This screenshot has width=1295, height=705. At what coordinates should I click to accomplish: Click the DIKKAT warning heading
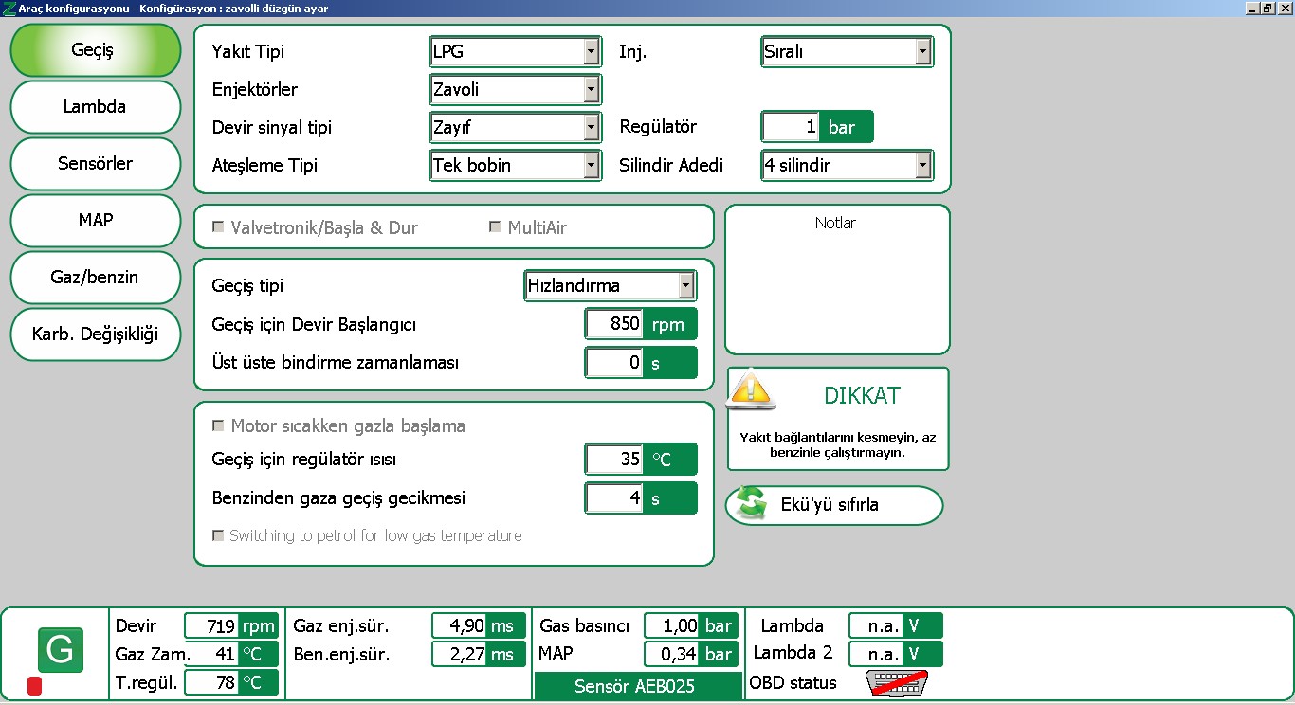click(x=862, y=395)
